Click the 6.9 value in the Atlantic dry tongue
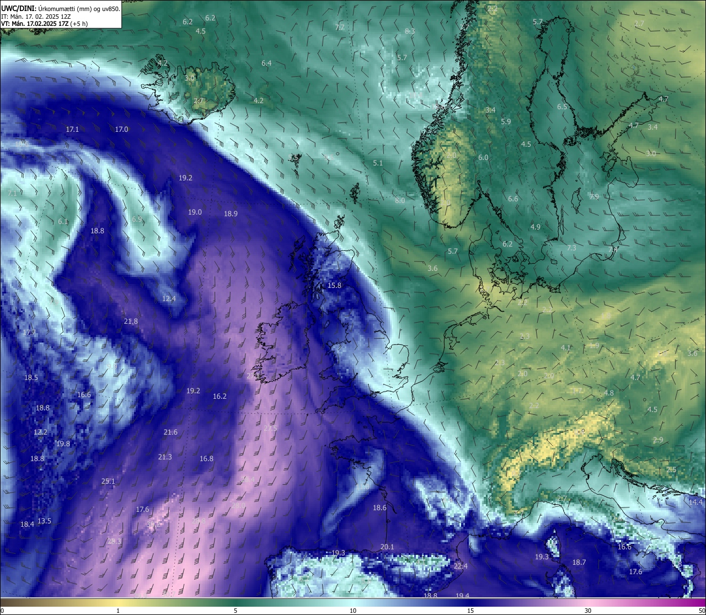The width and height of the screenshot is (706, 615). 137,219
